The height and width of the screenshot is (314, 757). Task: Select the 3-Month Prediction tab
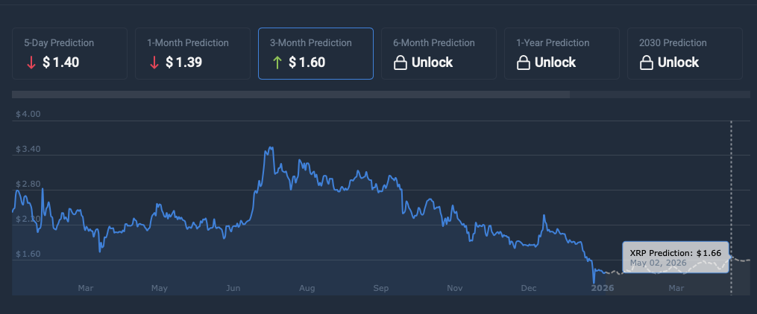[315, 54]
